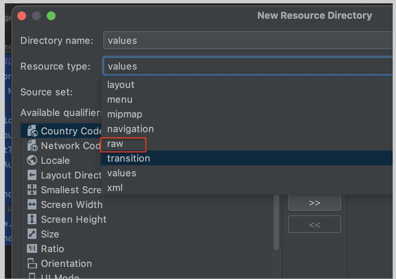Screen dimensions: 396x279
Task: Pick raw from resource type dropdown
Action: tap(247, 144)
